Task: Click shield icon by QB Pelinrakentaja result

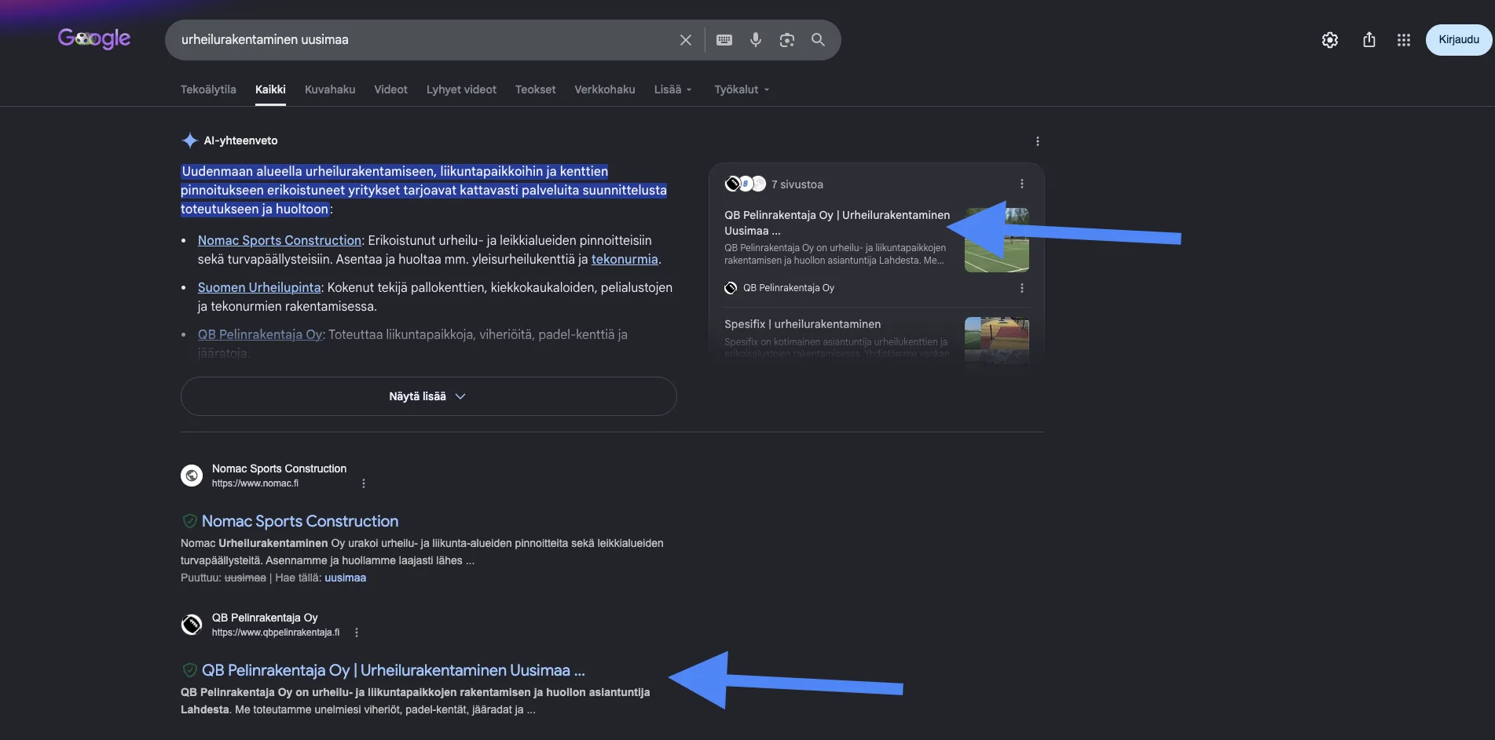Action: [x=189, y=670]
